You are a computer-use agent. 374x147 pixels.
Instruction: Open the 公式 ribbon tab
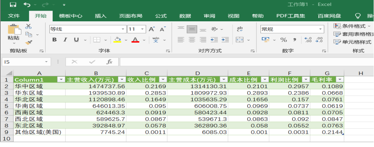(x=161, y=16)
